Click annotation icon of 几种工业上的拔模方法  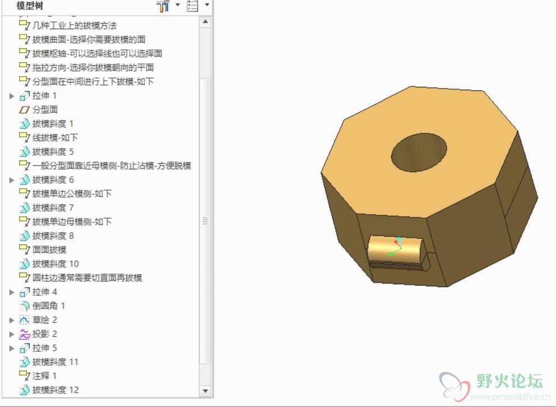(25, 25)
